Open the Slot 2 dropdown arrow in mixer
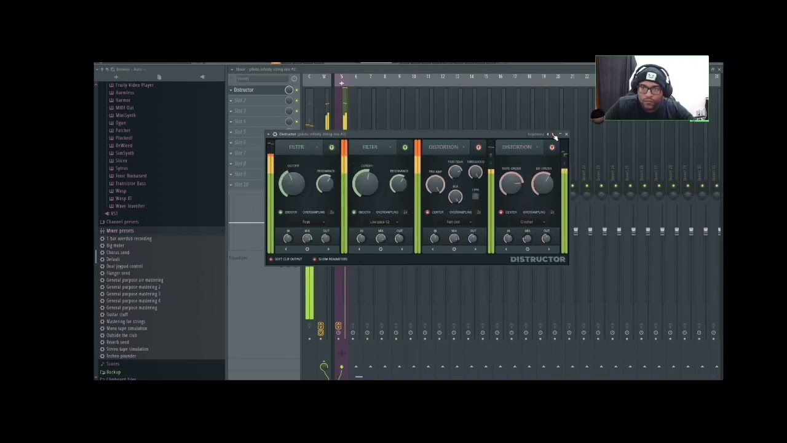787x443 pixels. 231,100
